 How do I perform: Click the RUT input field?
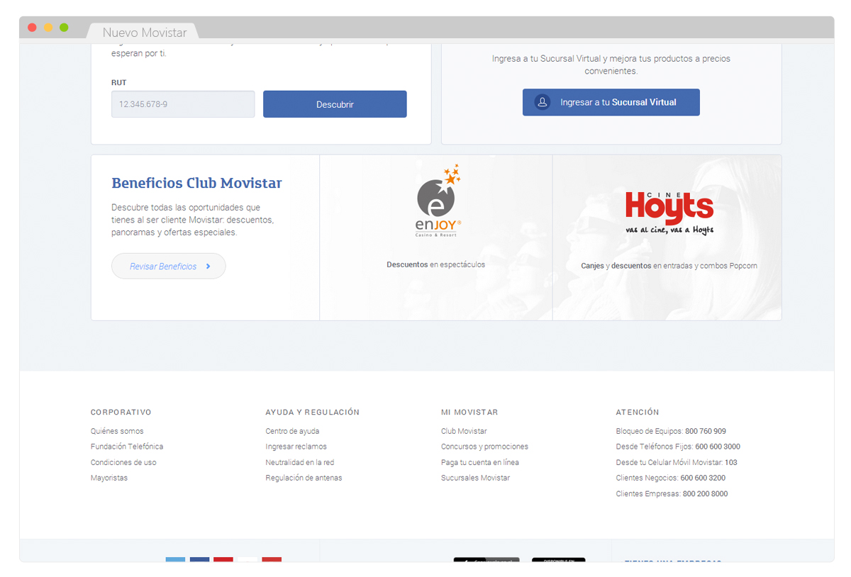pyautogui.click(x=183, y=104)
